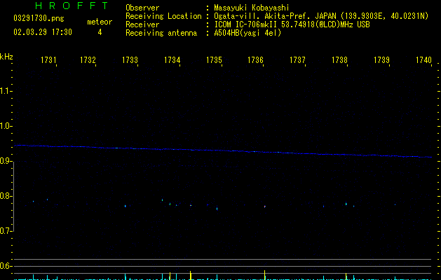
Task: Click the 1740 time axis marker
Action: click(x=423, y=60)
